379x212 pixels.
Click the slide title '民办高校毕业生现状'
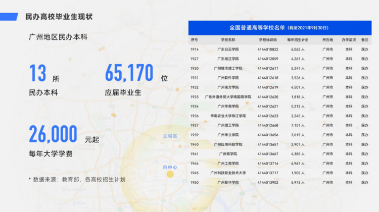pos(59,17)
